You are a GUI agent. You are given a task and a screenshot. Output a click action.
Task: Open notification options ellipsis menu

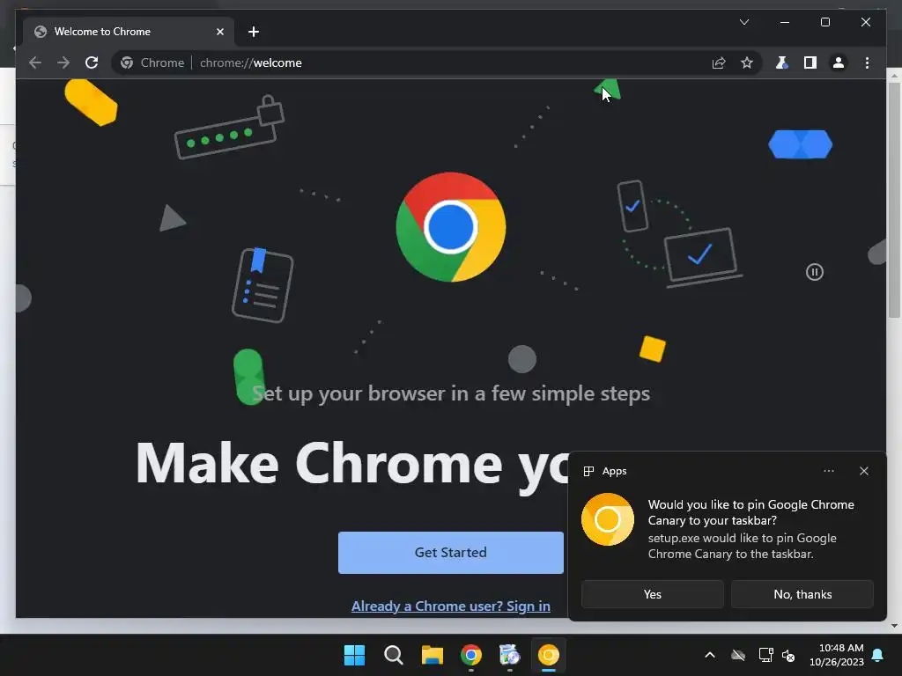(828, 471)
